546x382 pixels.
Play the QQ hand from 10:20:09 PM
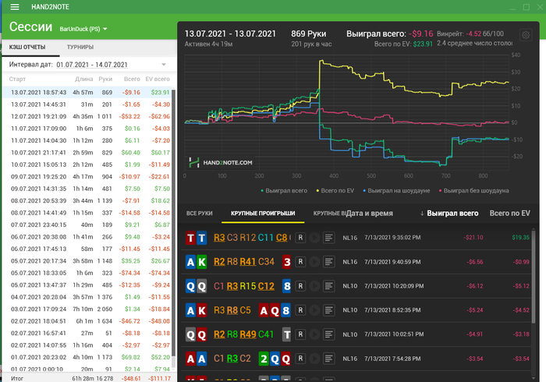tap(314, 286)
